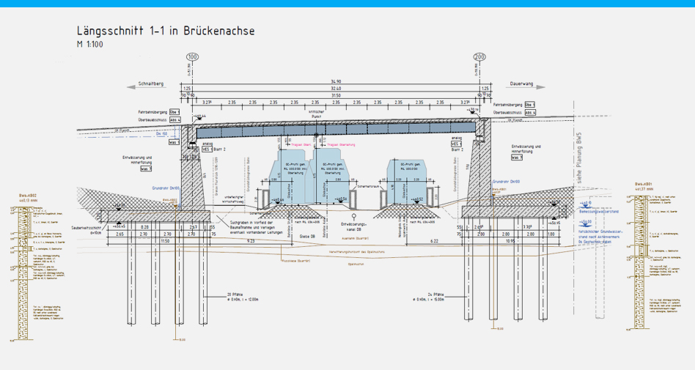Select the scale note M 1:100
Viewport: 695px width, 370px height.
[90, 44]
